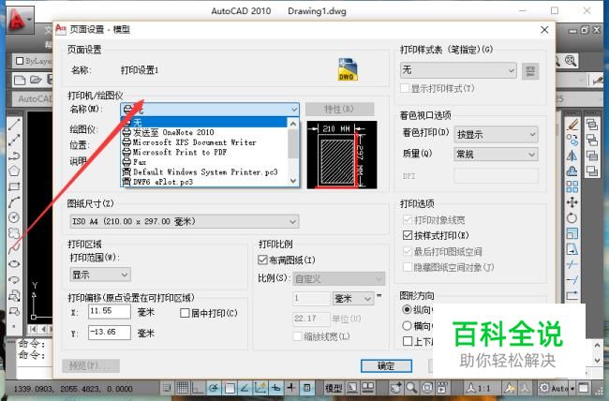Click the 确定 OK button

[x=386, y=365]
